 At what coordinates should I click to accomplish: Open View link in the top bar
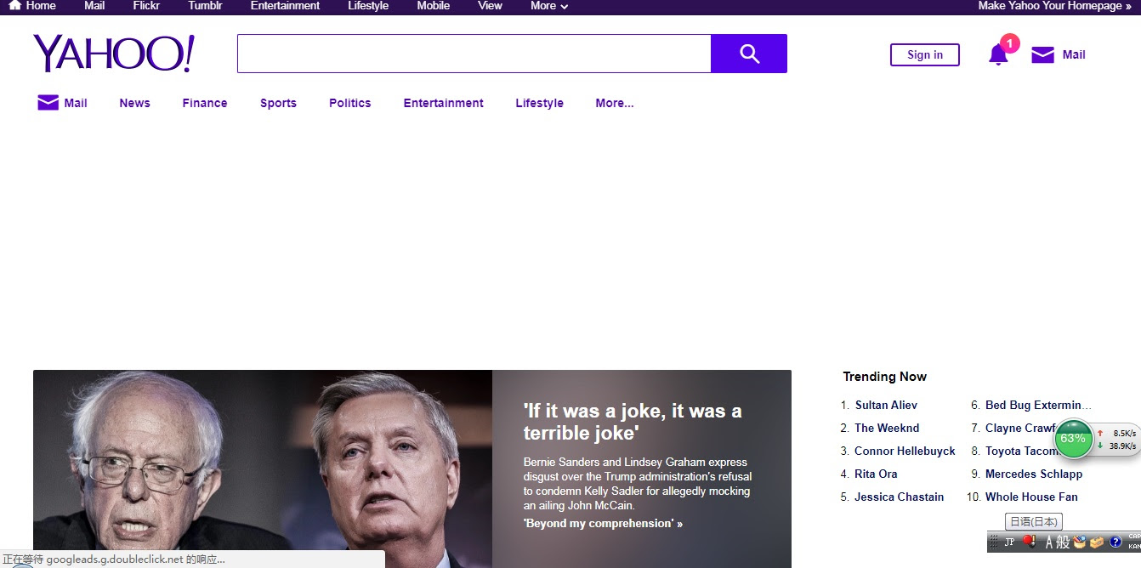(490, 5)
